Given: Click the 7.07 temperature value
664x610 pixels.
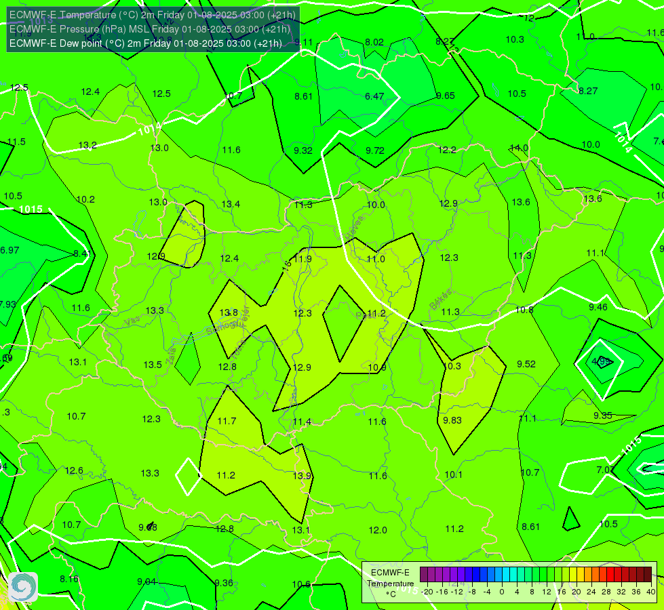Looking at the screenshot, I should [605, 470].
